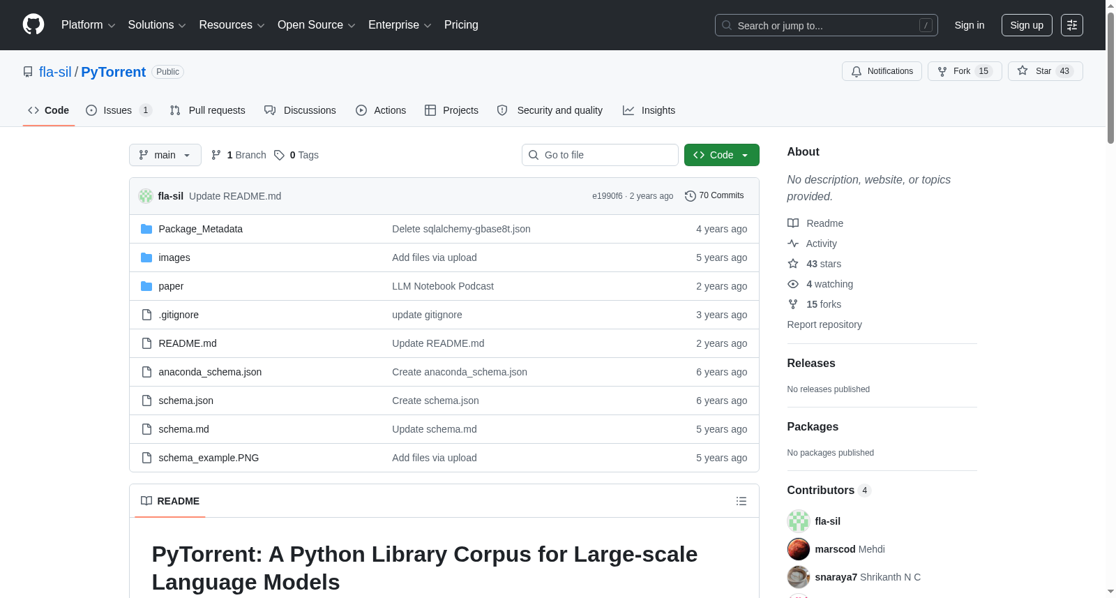
Task: Expand the Open Source menu
Action: [x=317, y=25]
